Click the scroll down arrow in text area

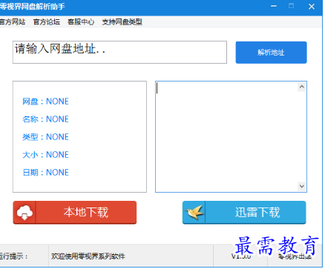tap(302, 186)
